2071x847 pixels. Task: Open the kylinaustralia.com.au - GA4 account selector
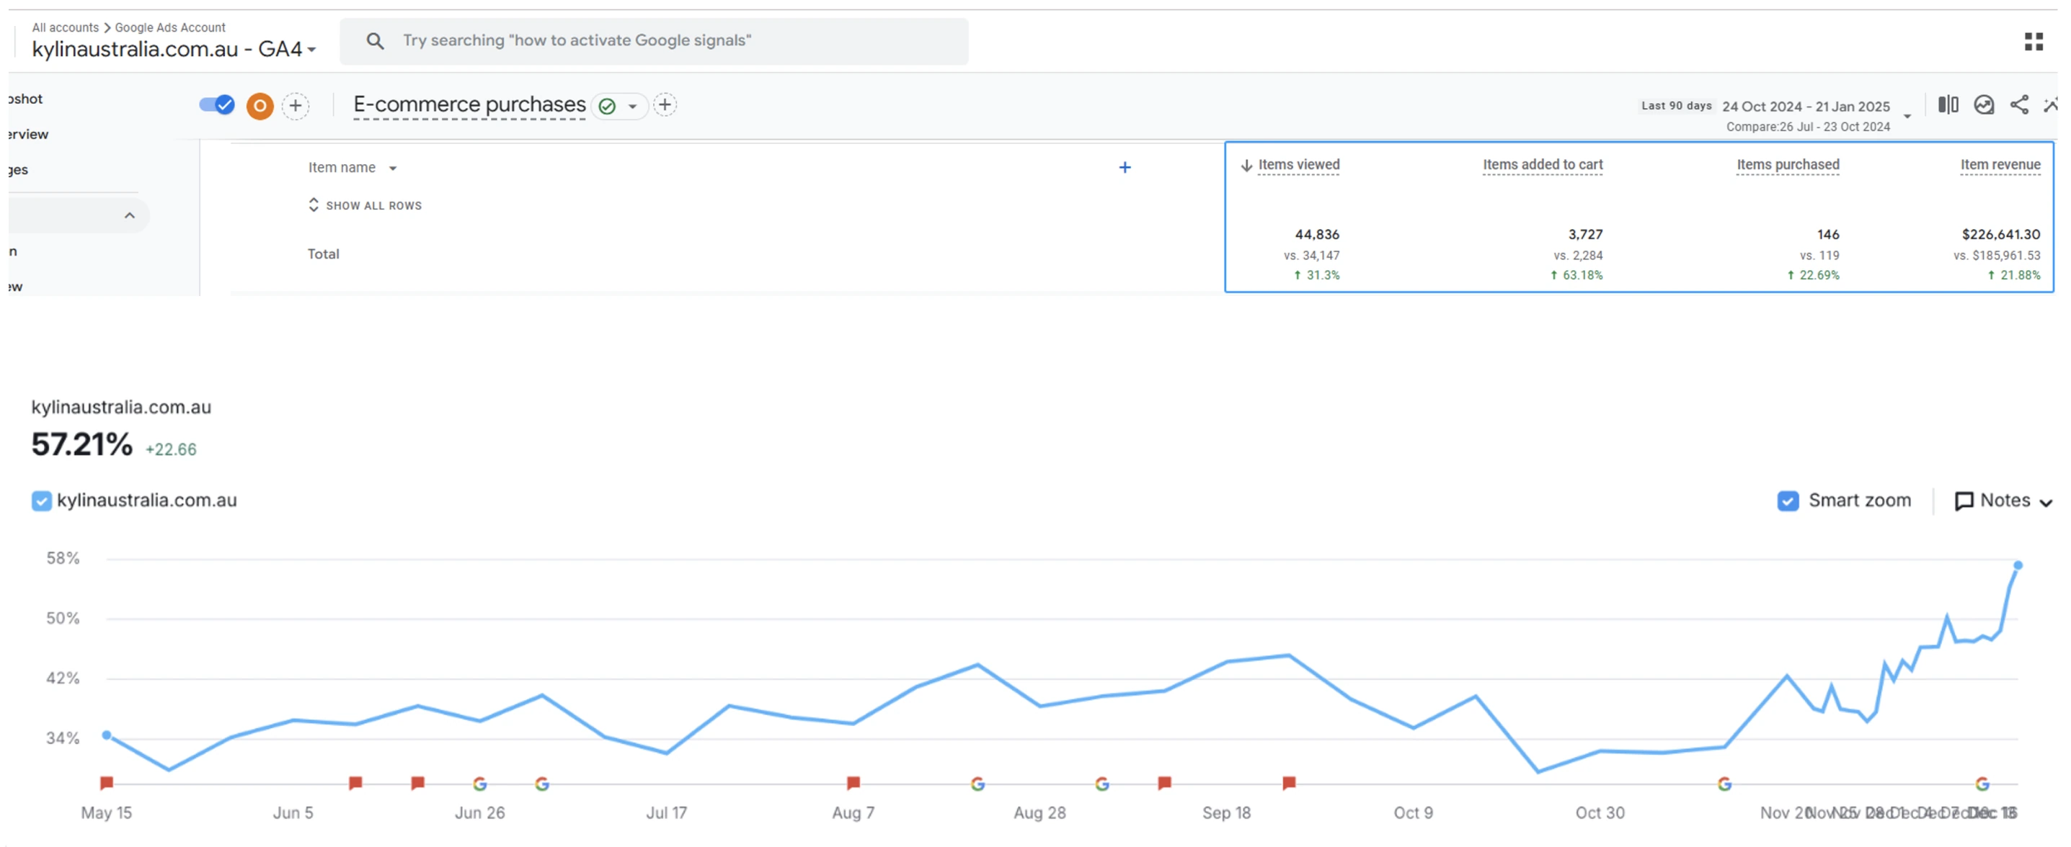tap(174, 49)
